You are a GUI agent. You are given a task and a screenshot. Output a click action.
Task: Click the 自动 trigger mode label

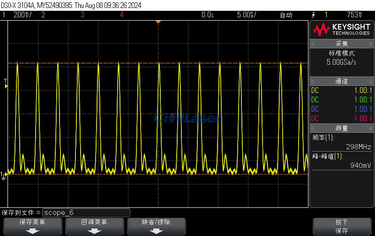click(x=286, y=15)
